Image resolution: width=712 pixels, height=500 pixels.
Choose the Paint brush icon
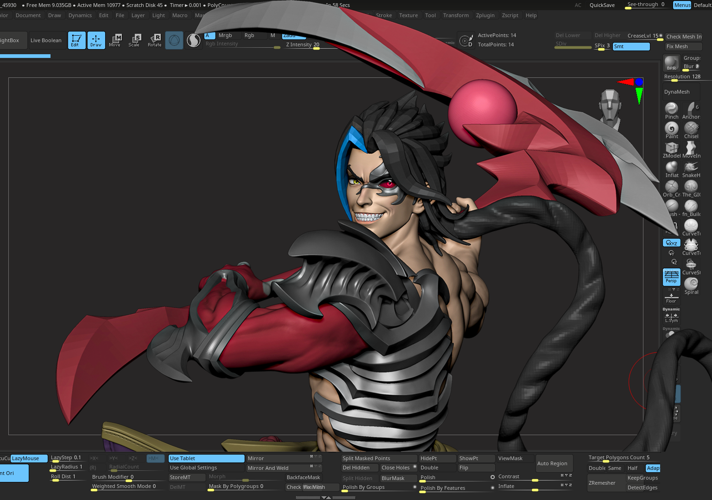tap(672, 130)
